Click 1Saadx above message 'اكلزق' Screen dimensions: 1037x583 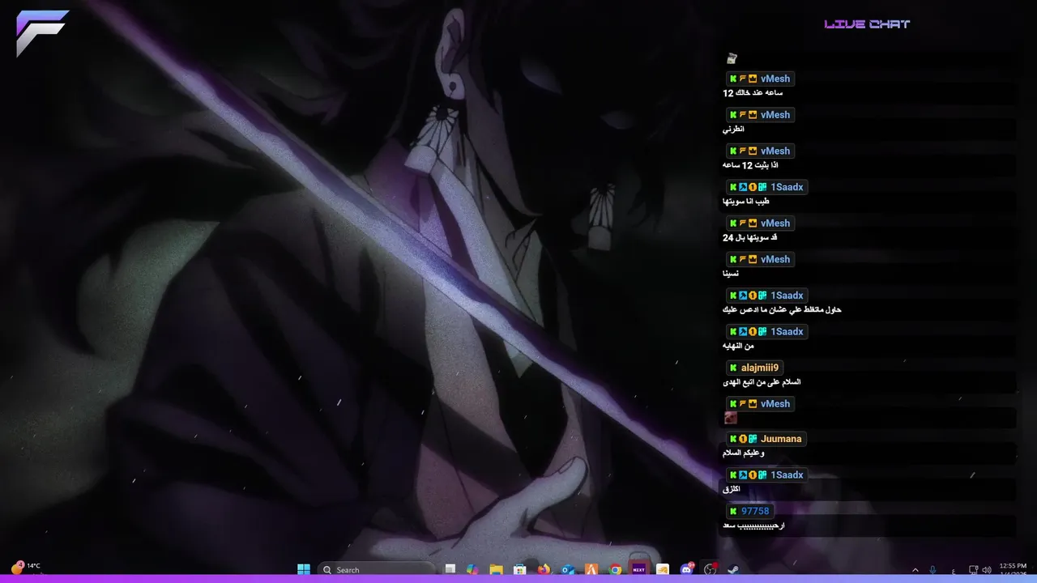pos(787,474)
